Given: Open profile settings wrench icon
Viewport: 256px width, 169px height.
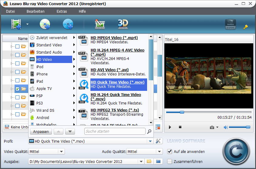Looking at the screenshot, I should 158,141.
